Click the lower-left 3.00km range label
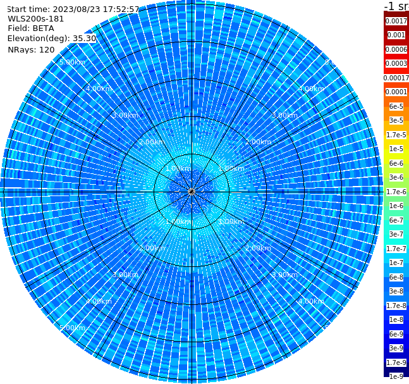This screenshot has width=409, height=384. click(125, 275)
